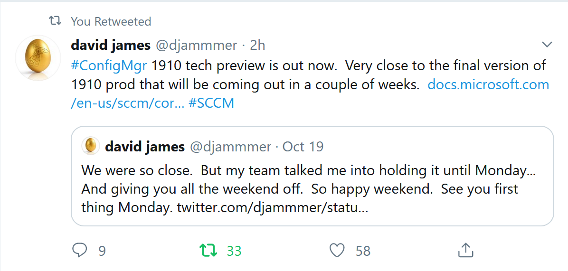The height and width of the screenshot is (271, 568).
Task: Open the #SCCM hashtag
Action: [x=211, y=103]
